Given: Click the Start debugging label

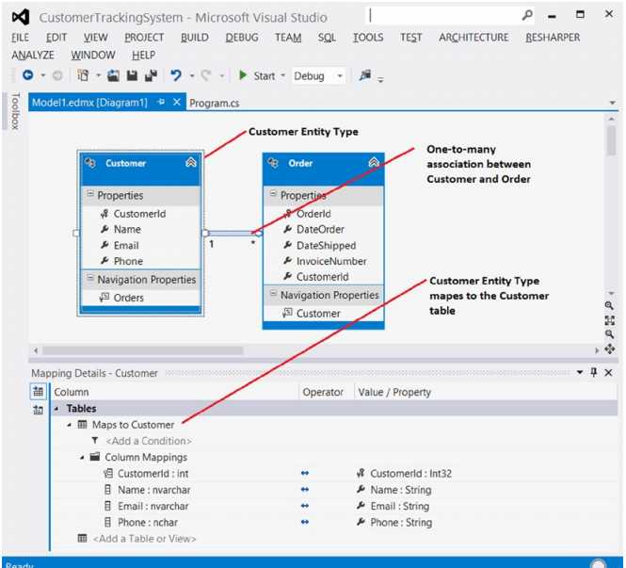Looking at the screenshot, I should (265, 76).
